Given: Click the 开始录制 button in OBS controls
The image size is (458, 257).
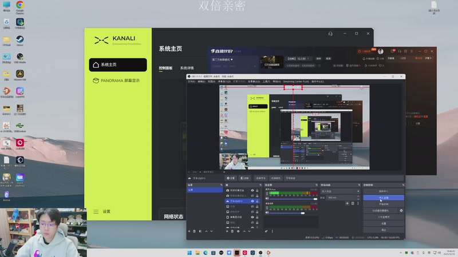Looking at the screenshot, I should (384, 204).
